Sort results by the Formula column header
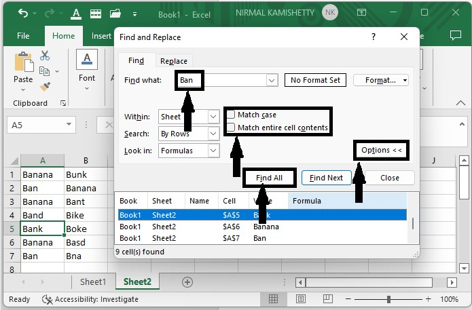This screenshot has height=310, width=472. tap(347, 201)
